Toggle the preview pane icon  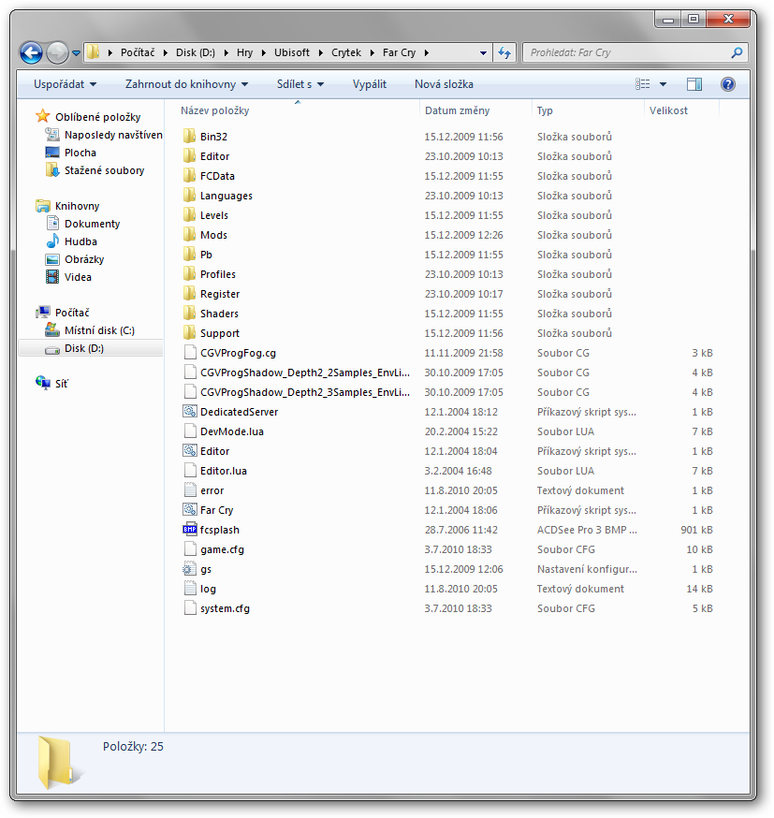click(694, 84)
